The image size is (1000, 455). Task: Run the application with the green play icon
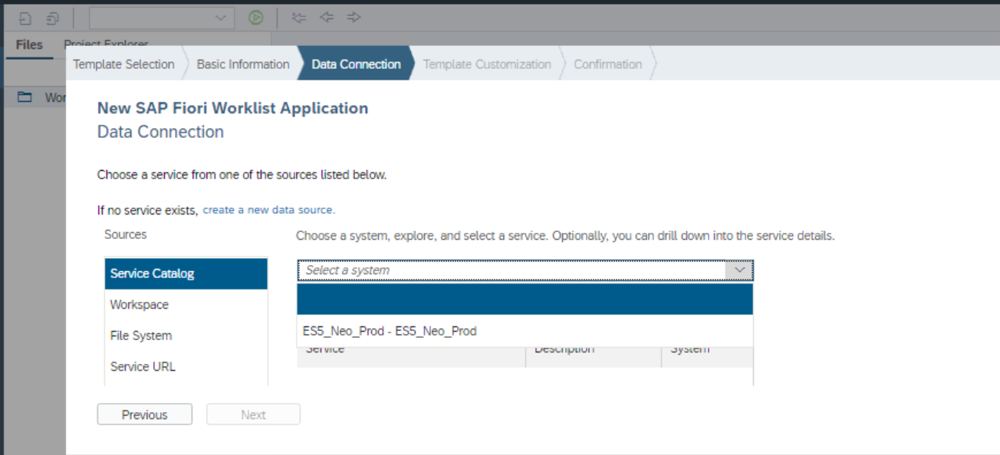pyautogui.click(x=255, y=17)
